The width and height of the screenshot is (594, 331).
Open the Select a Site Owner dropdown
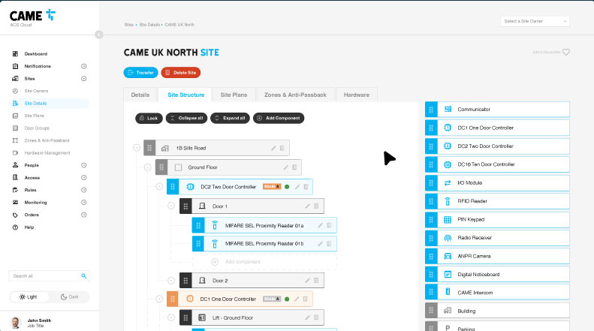click(x=535, y=21)
